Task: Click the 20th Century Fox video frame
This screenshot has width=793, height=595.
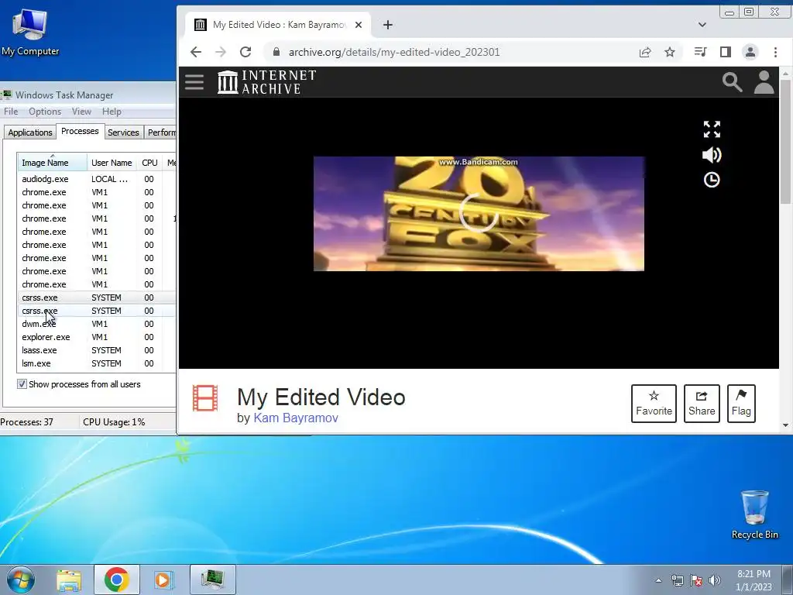Action: (x=479, y=214)
